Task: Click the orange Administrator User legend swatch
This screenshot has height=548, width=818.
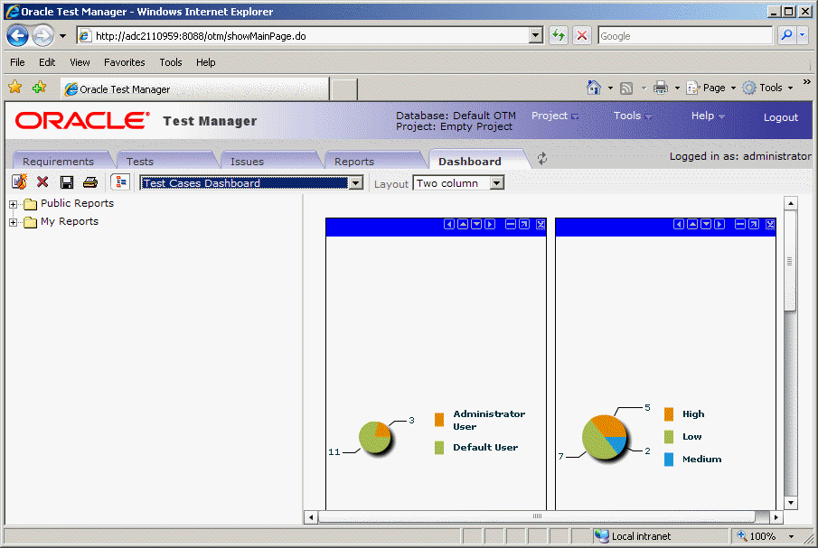Action: click(439, 419)
